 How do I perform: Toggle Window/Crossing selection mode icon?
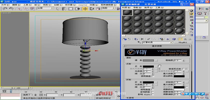coord(77,9)
